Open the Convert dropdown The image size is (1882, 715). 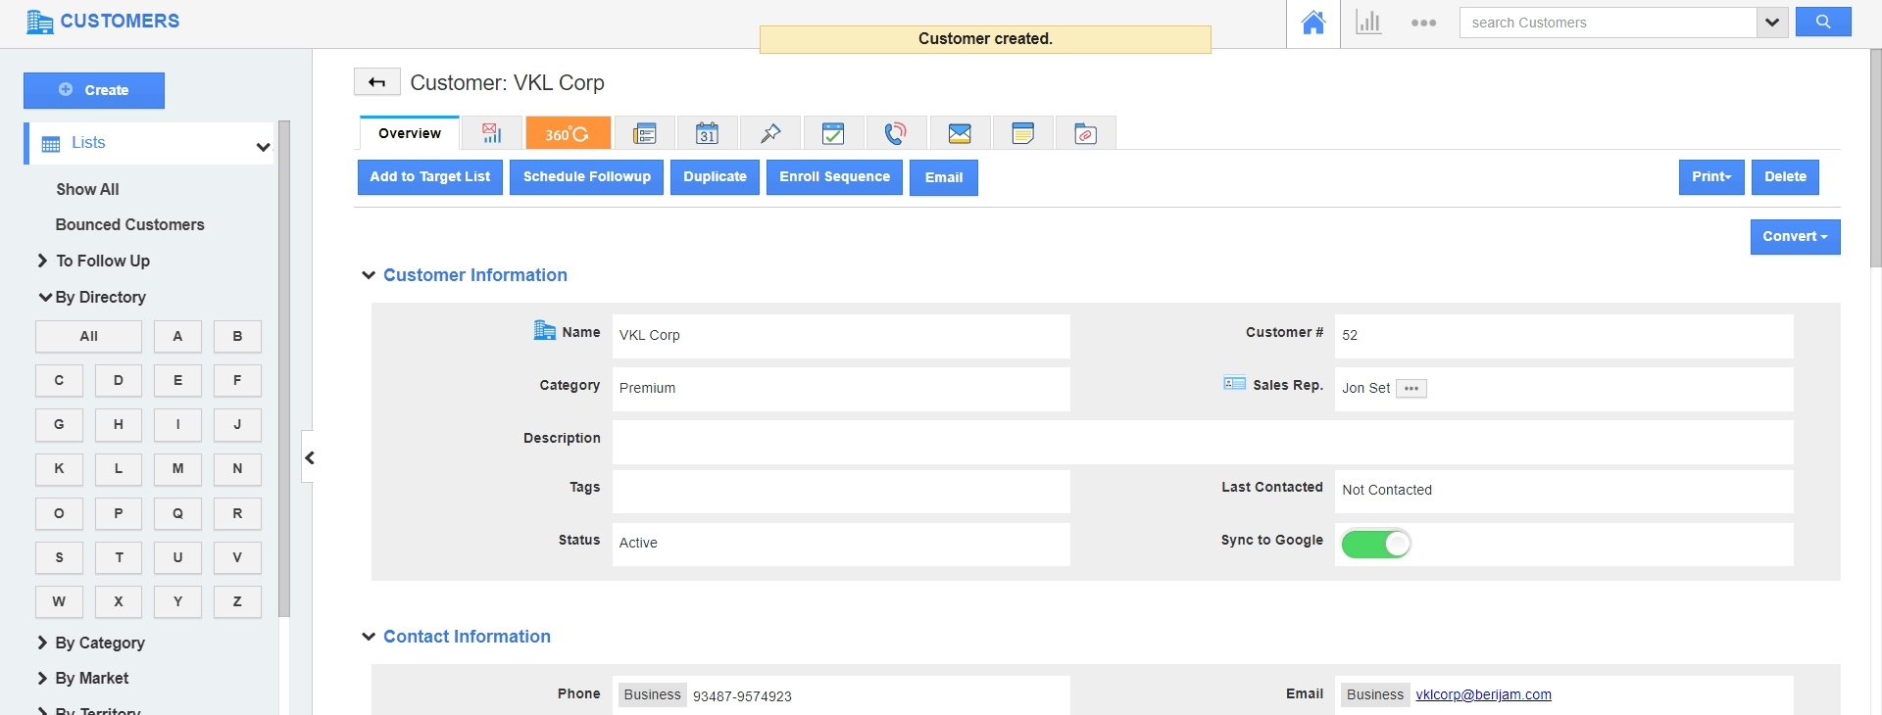[x=1795, y=237]
